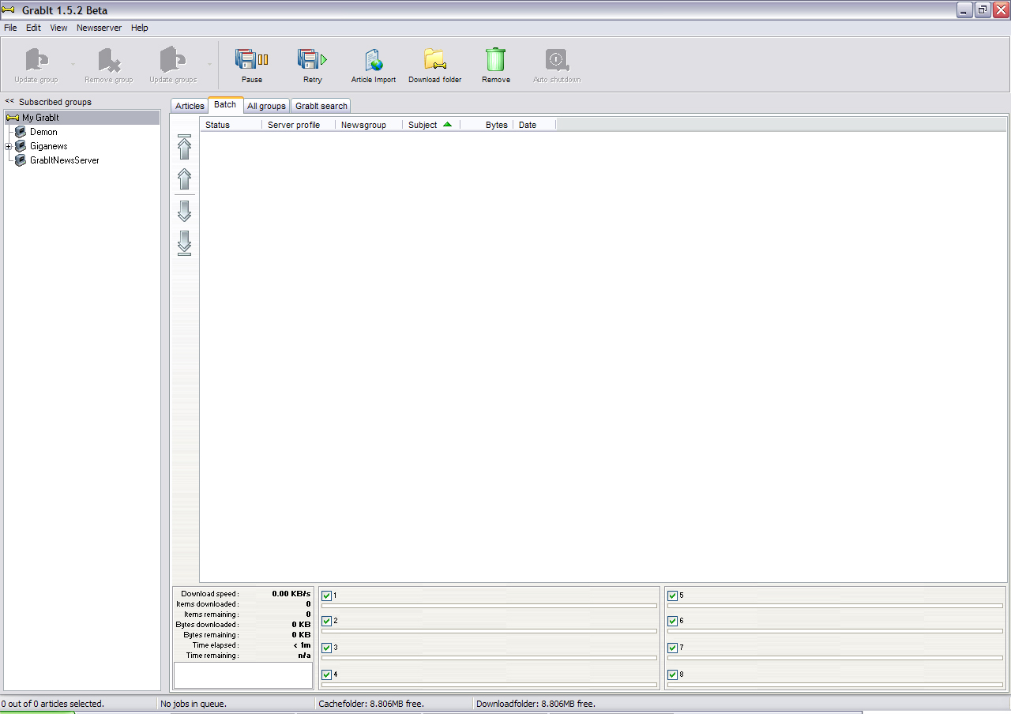The image size is (1011, 714).
Task: Toggle download thread 8 checkbox
Action: (673, 675)
